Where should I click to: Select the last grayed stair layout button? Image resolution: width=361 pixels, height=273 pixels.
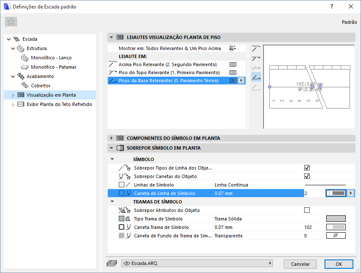point(256,87)
